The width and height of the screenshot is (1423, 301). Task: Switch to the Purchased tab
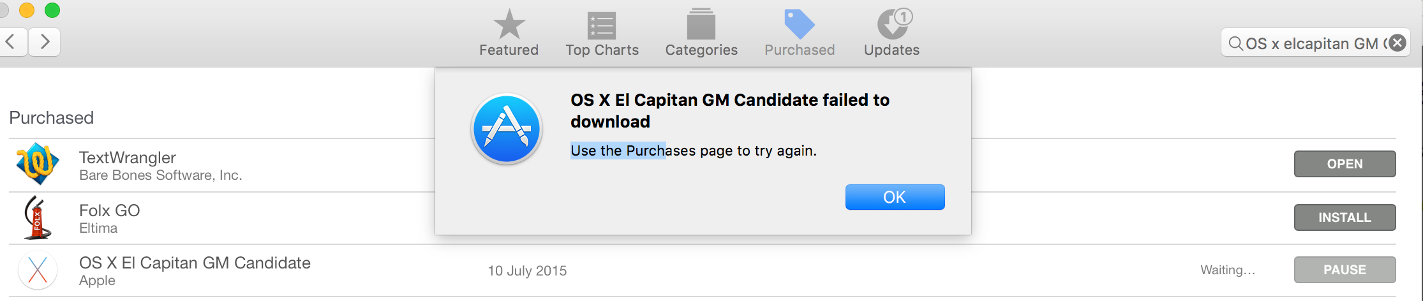(x=800, y=33)
